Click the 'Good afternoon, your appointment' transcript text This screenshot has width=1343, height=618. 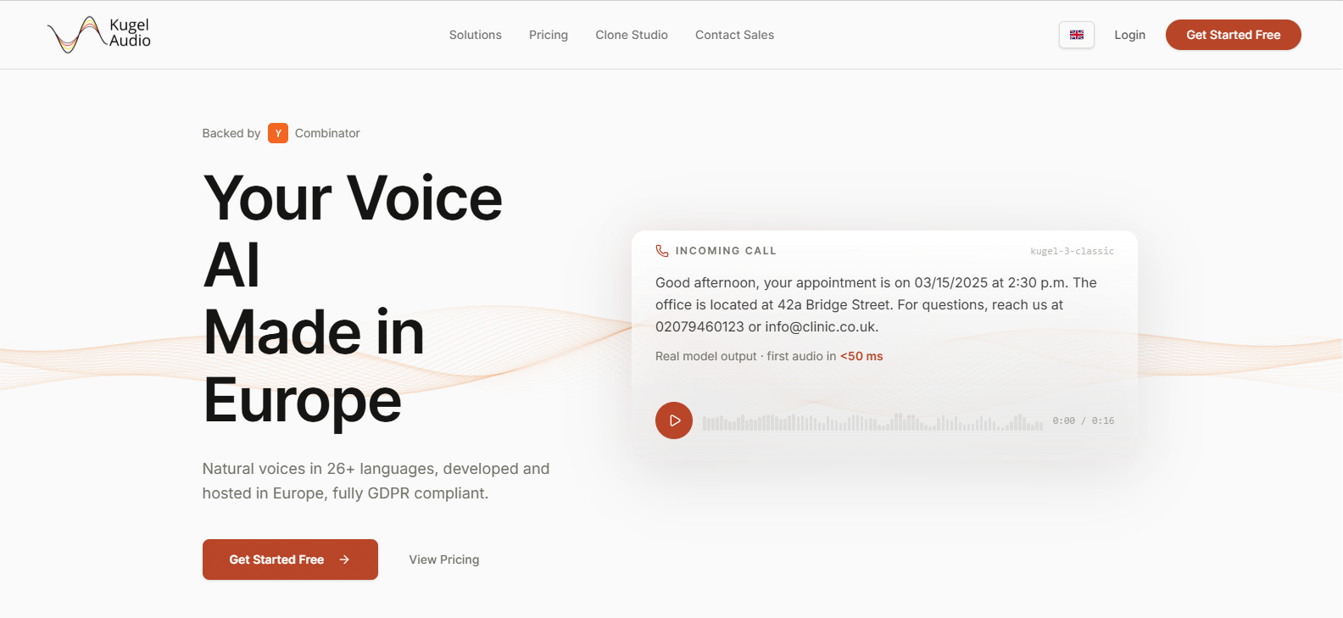(x=876, y=304)
